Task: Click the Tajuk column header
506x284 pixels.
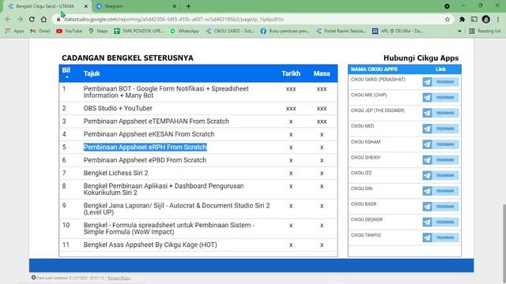Action: [x=92, y=73]
